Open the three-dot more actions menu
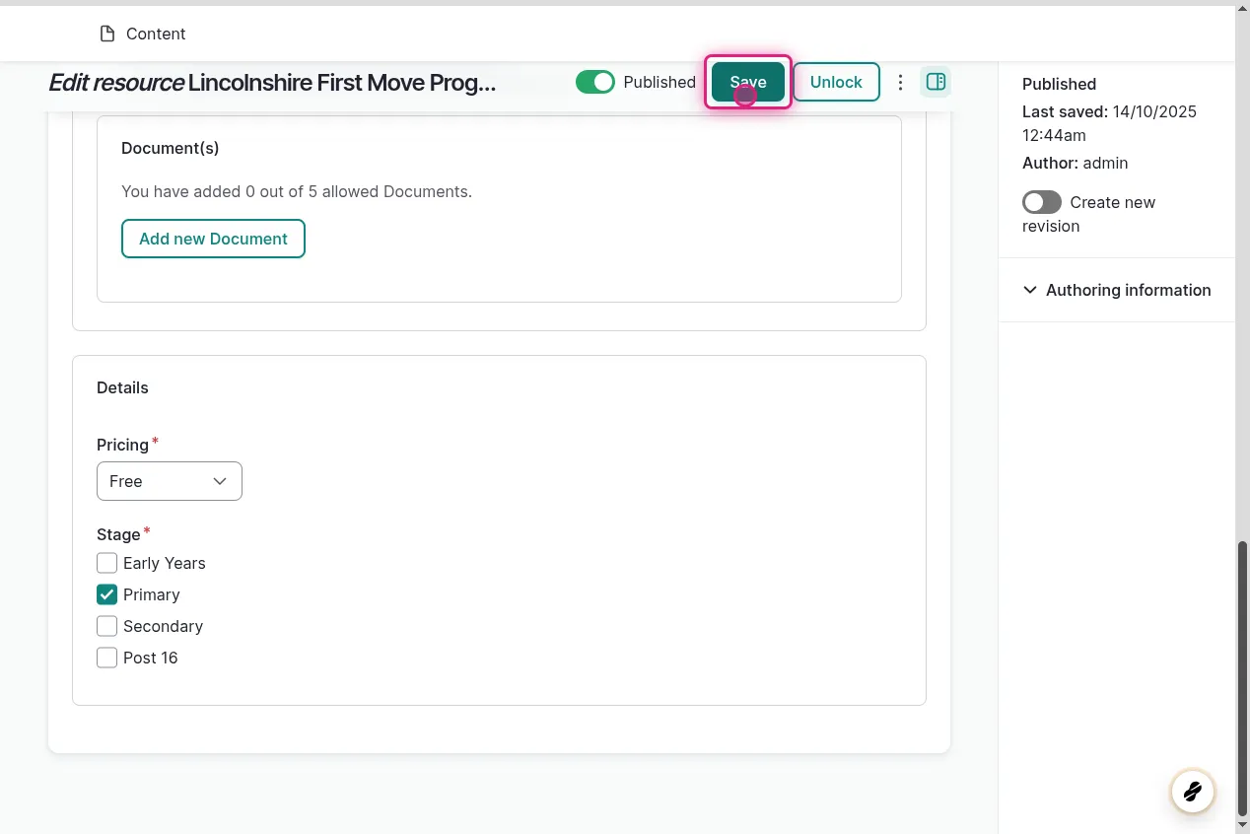 coord(900,82)
